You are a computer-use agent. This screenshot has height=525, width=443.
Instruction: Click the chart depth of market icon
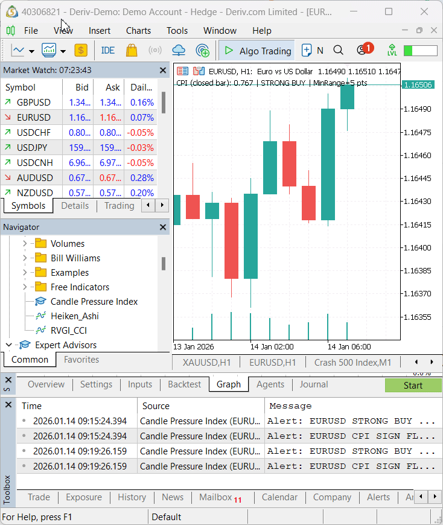(199, 71)
